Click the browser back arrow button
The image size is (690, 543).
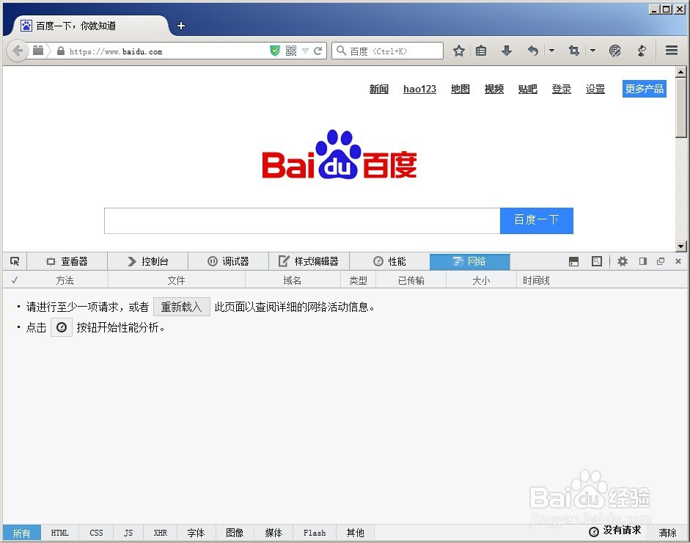17,51
